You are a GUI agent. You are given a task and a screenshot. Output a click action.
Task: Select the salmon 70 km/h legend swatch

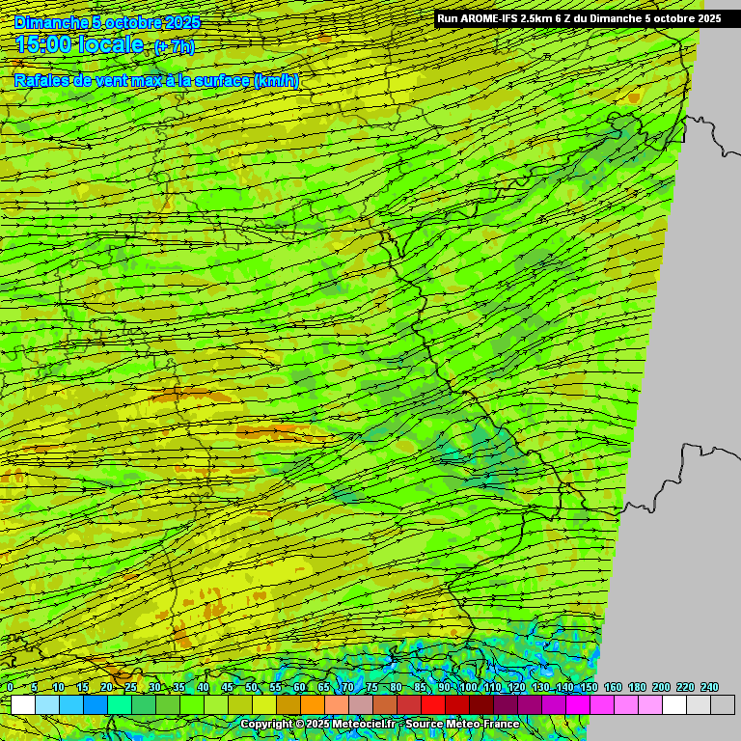361,705
